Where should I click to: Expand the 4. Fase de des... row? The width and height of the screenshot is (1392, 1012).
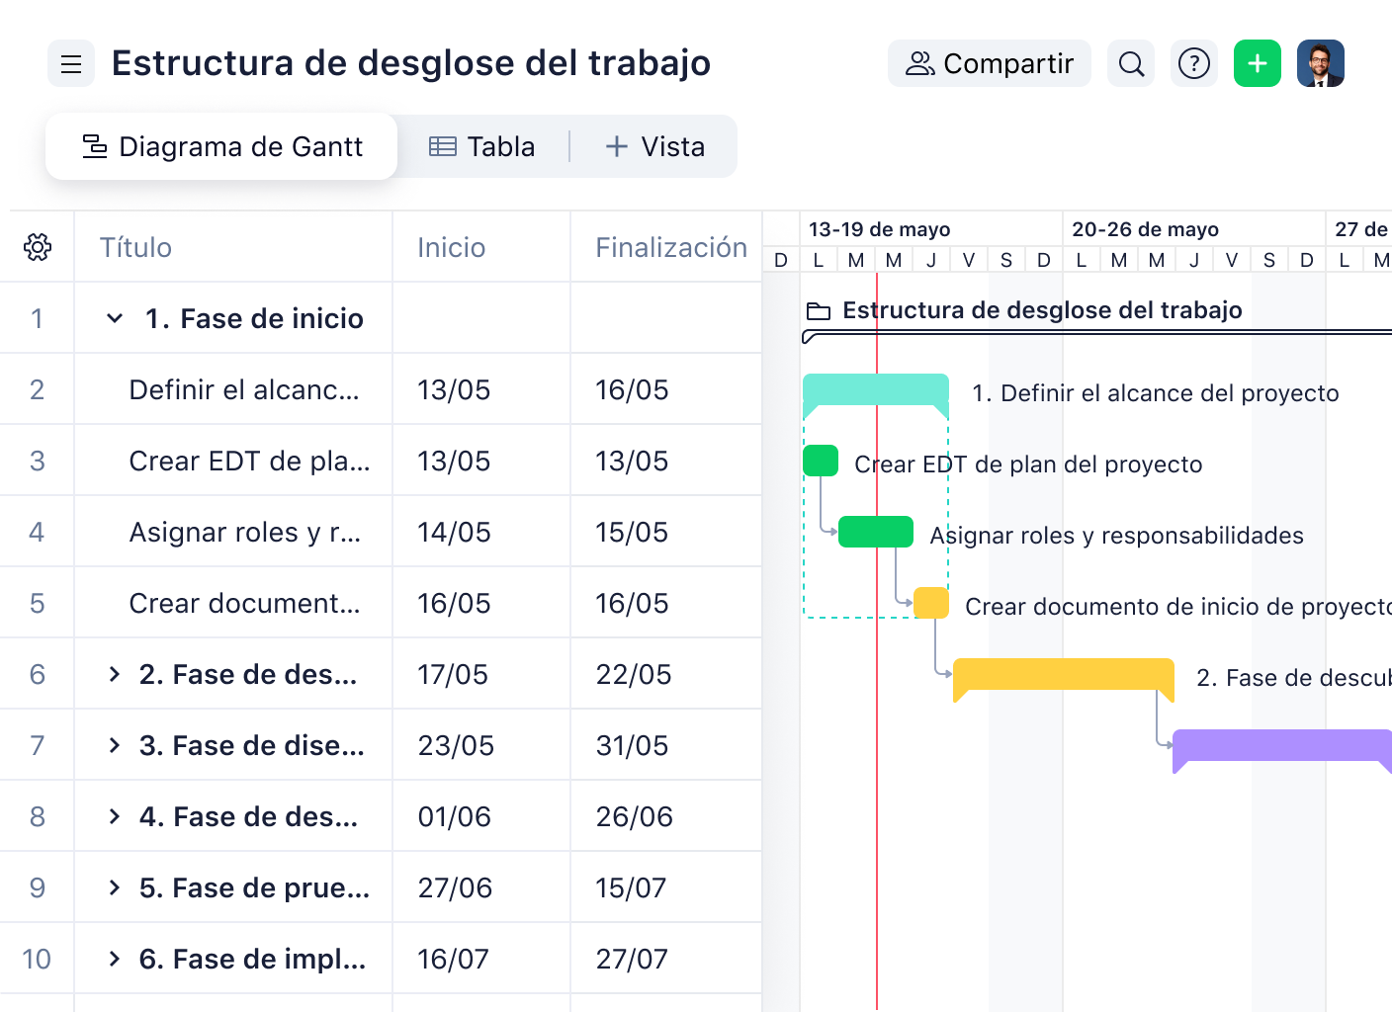[115, 816]
